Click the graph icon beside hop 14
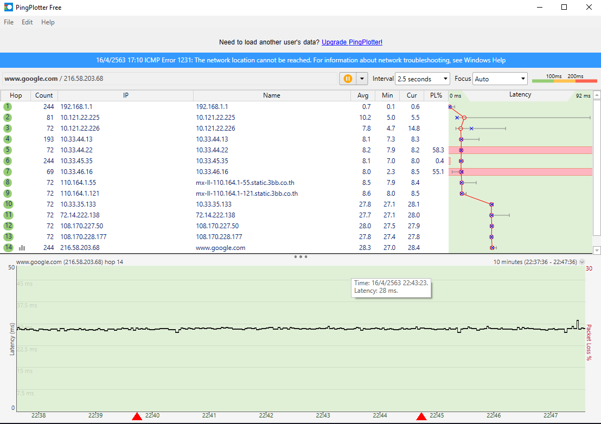Screen dimensions: 601x424 [22, 248]
